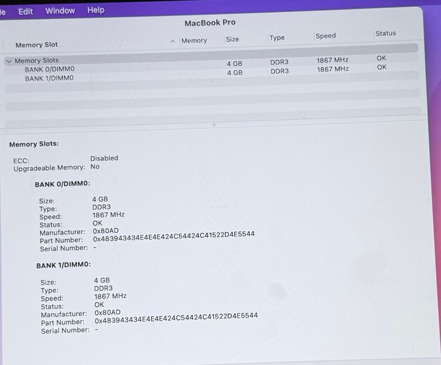The width and height of the screenshot is (441, 365).
Task: Click DDR3 type in BANK 1/DIMM0 table row
Action: click(x=279, y=71)
